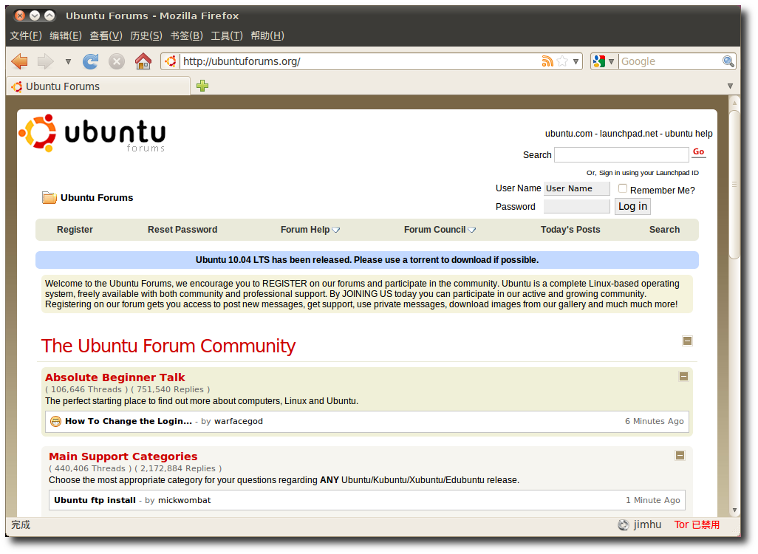Screen dimensions: 758x554
Task: Open the 帮助(H) menu
Action: [x=267, y=35]
